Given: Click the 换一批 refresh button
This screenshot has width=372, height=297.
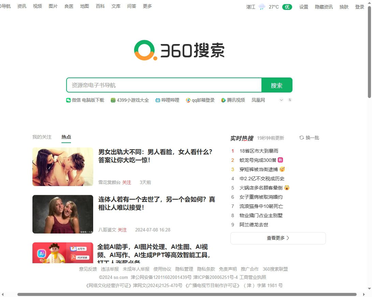Looking at the screenshot, I should point(309,138).
